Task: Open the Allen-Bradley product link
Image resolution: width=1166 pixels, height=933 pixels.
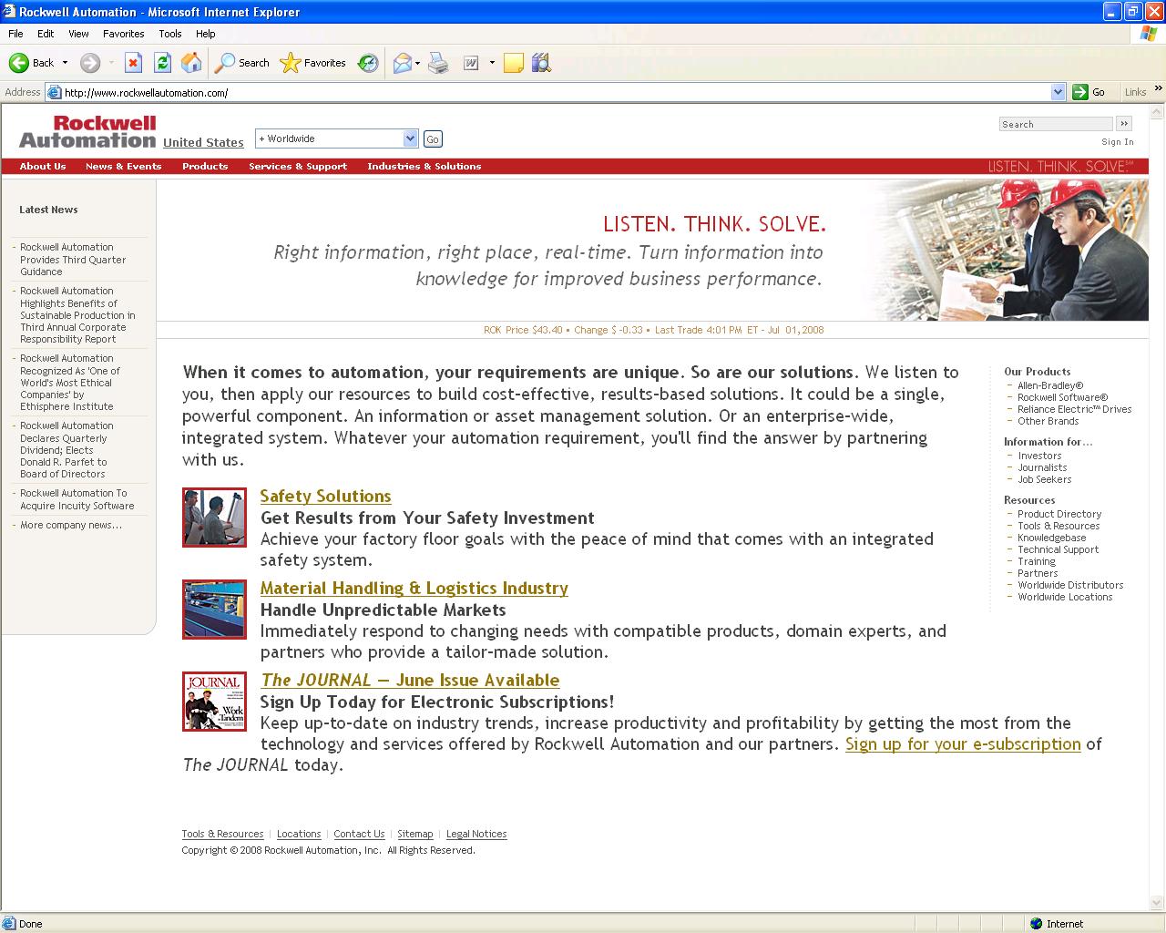Action: (x=1050, y=385)
